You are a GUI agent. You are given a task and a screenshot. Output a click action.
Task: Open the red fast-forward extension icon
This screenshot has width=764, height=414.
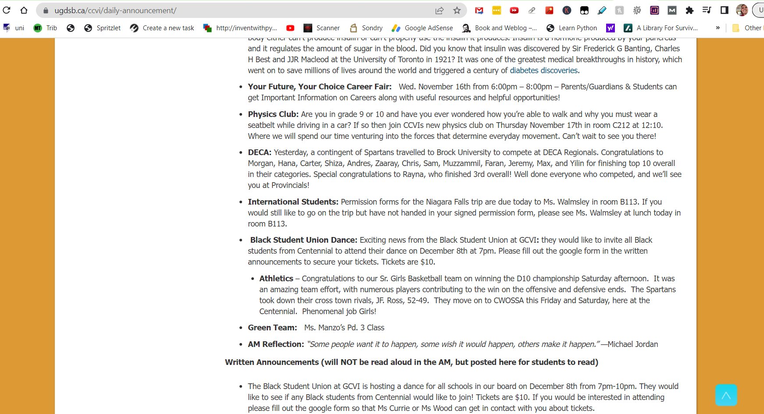(x=514, y=11)
